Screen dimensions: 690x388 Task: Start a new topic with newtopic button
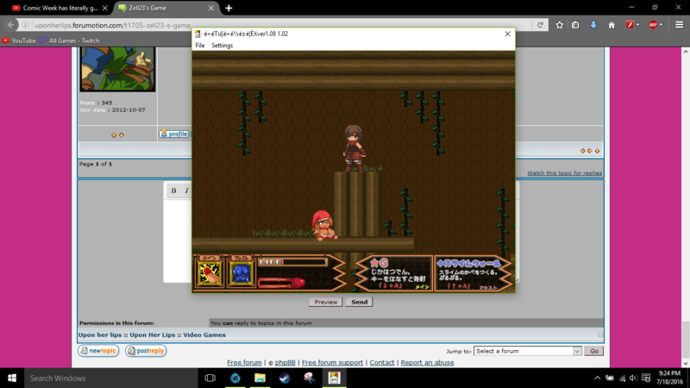(98, 351)
